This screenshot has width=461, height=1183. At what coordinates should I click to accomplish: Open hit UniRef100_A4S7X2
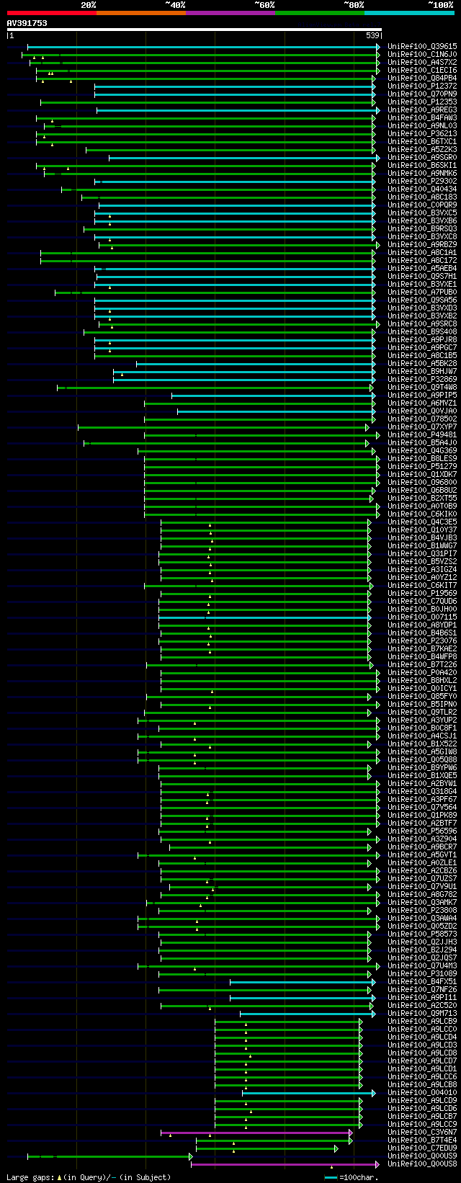click(x=422, y=62)
